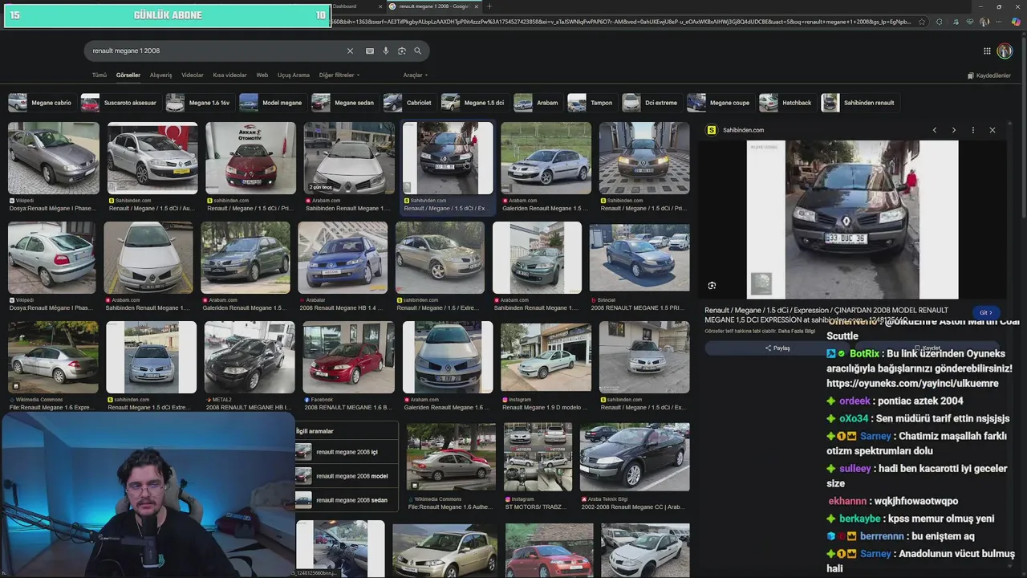Open the Alışveriş tab

[161, 75]
